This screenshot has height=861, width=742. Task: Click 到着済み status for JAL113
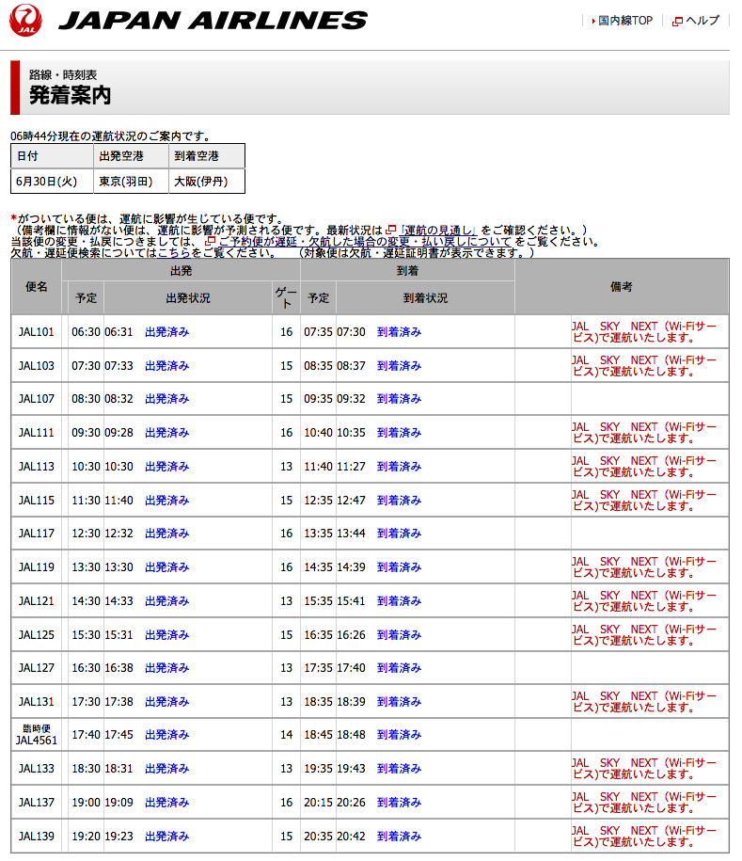[x=399, y=467]
